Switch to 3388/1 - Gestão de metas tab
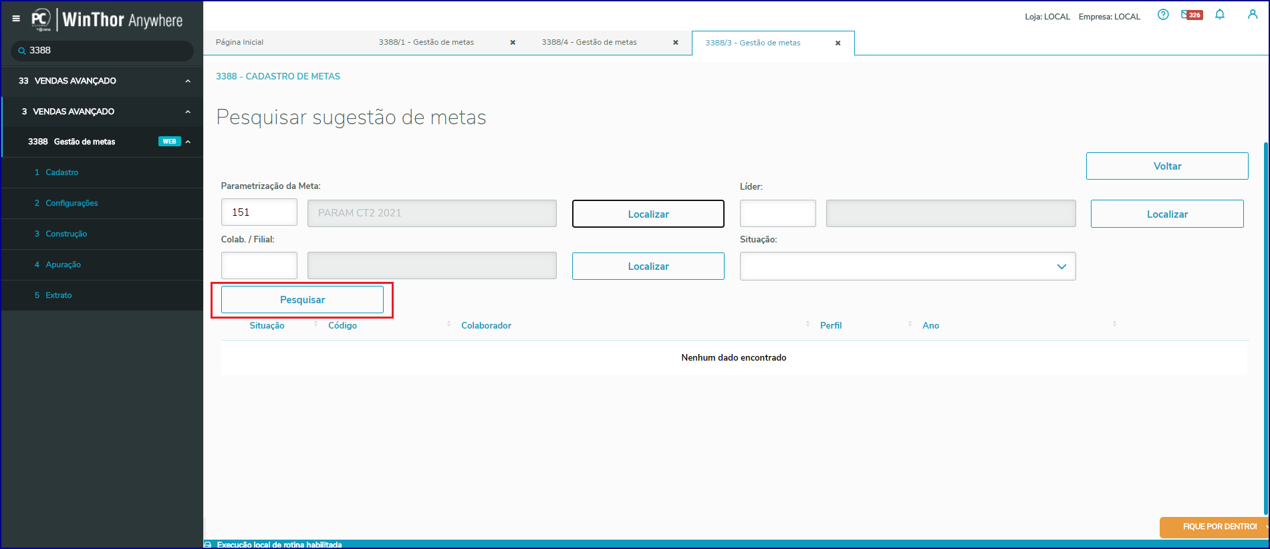 point(426,42)
